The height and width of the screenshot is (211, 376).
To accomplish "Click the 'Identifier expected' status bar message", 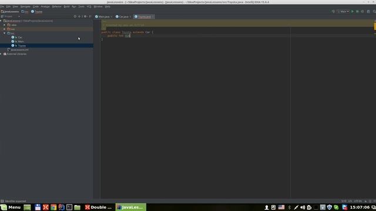I will coord(15,201).
